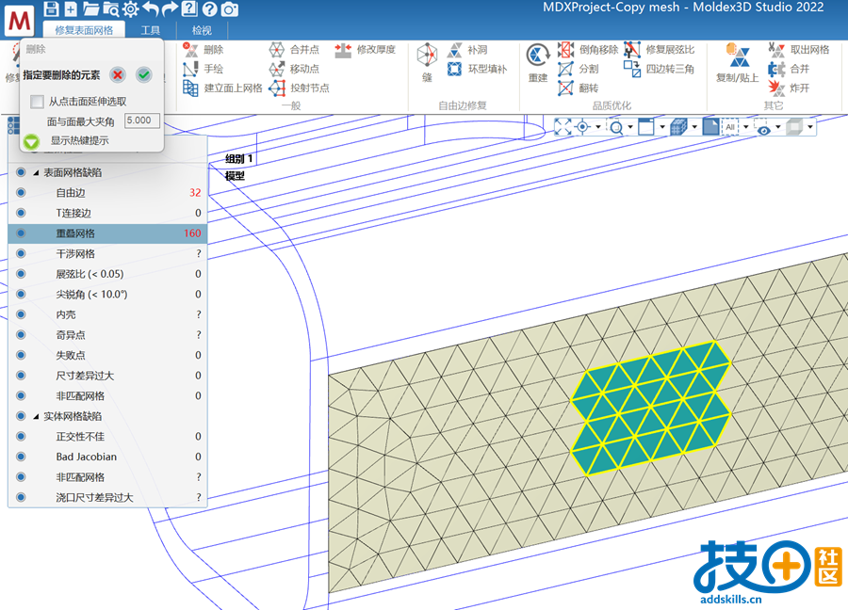The image size is (848, 610).
Task: Open the grey cube display dropdown arrow
Action: (809, 127)
